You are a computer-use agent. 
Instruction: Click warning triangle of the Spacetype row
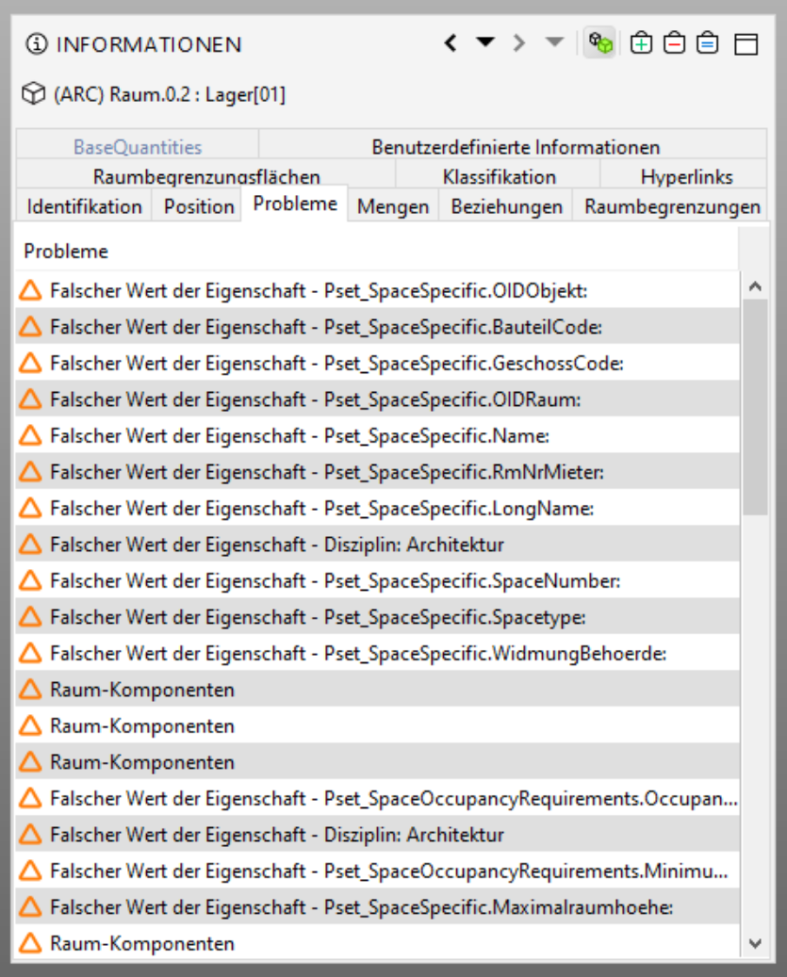30,616
